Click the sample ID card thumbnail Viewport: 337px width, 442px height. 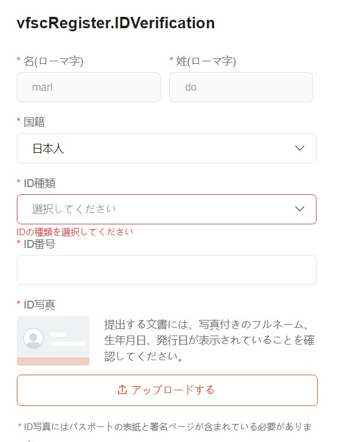click(53, 341)
